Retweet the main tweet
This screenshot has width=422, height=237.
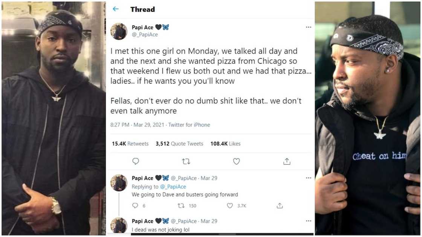click(186, 161)
